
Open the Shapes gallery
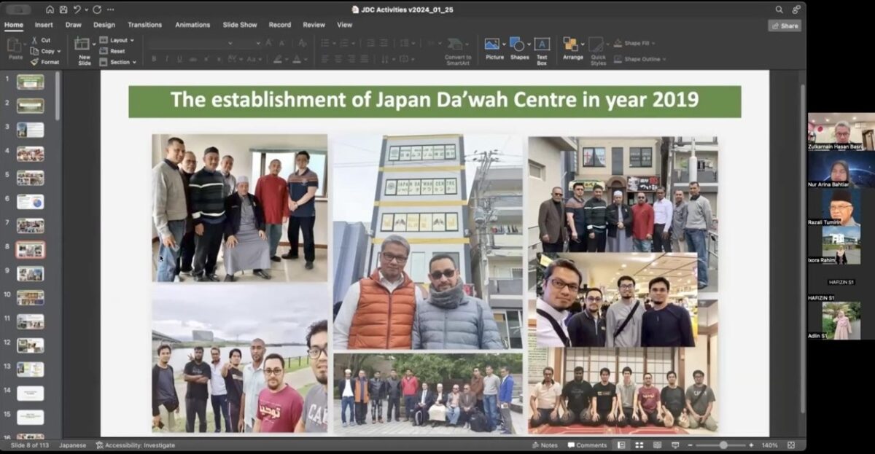click(519, 49)
